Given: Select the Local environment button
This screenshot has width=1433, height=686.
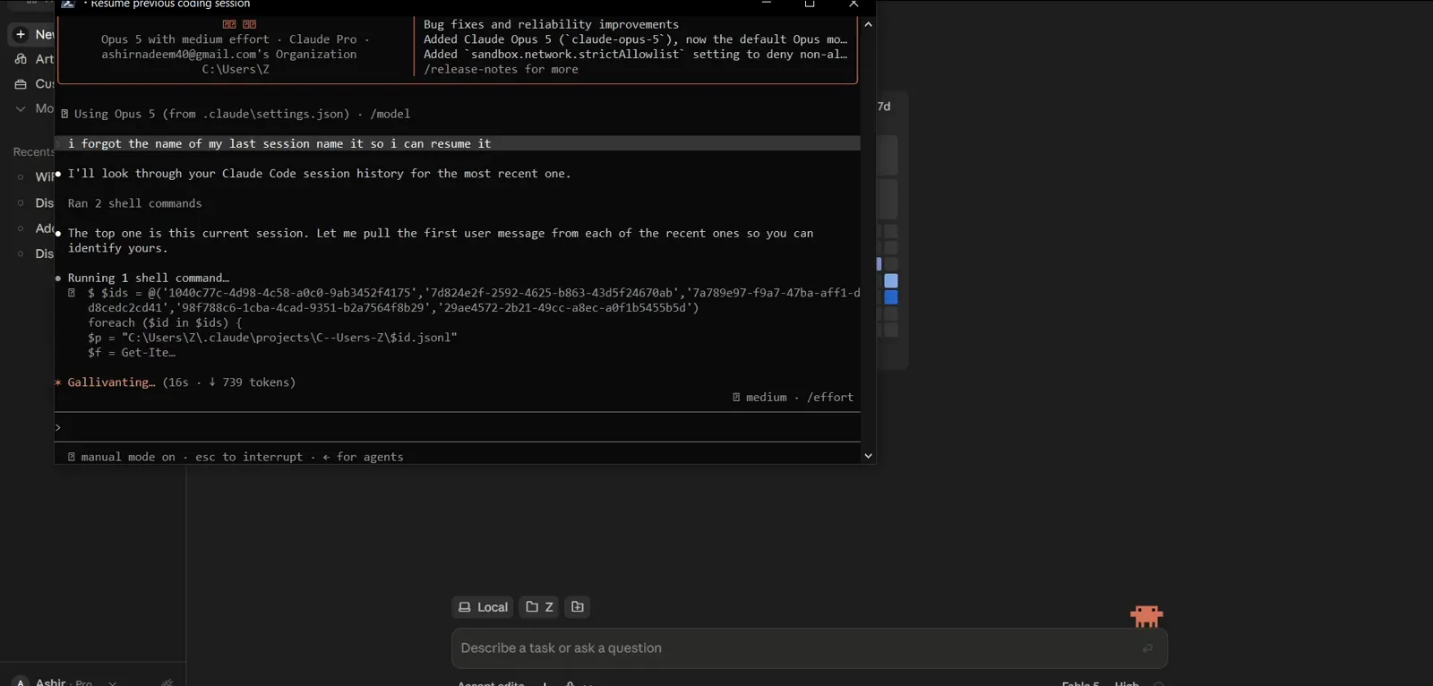Looking at the screenshot, I should 483,607.
